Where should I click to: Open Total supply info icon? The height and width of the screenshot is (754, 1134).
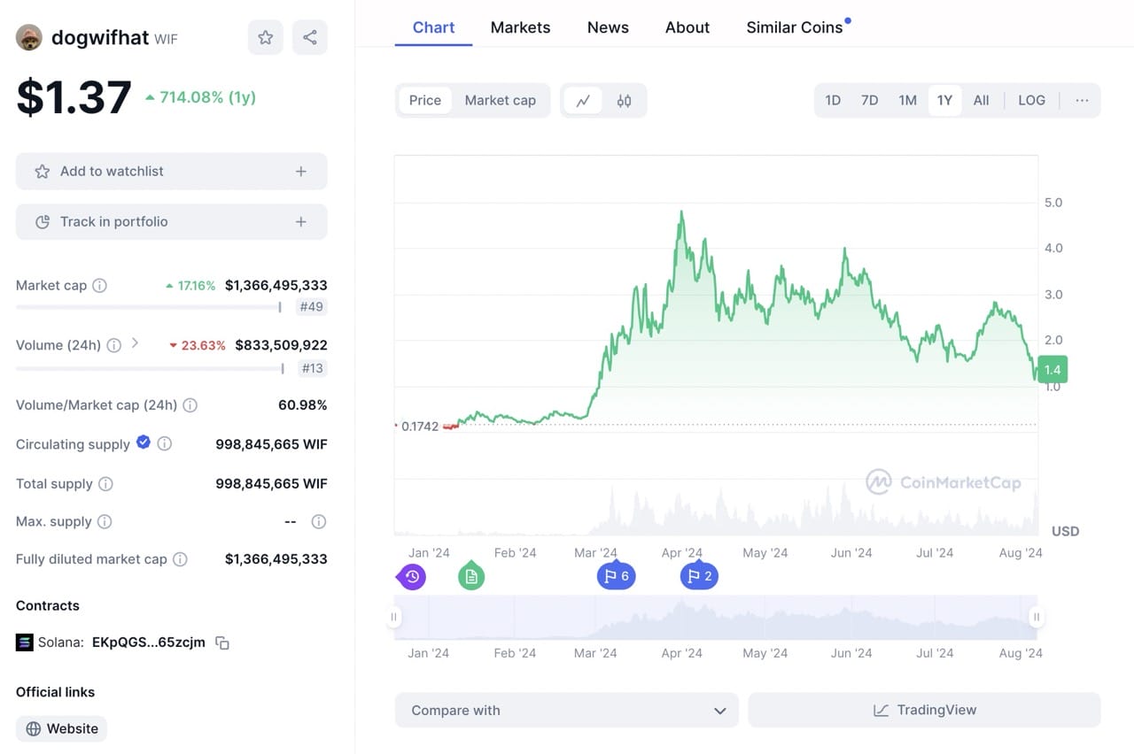(105, 484)
